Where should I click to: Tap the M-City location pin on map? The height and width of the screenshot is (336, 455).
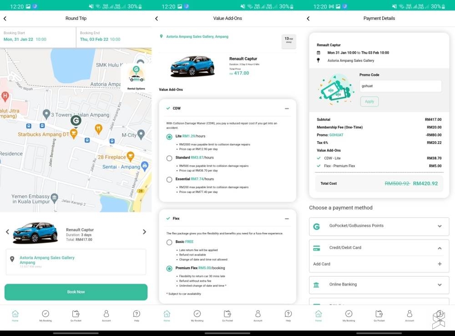(x=141, y=134)
